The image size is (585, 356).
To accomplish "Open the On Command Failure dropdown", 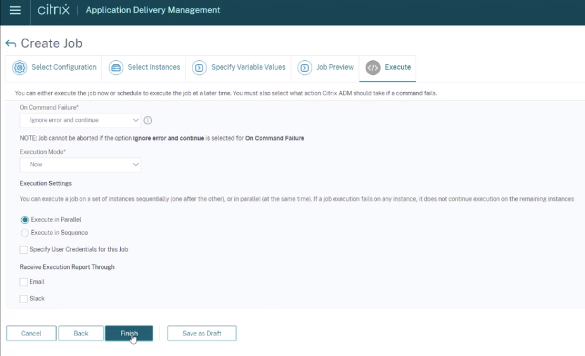I will click(80, 120).
